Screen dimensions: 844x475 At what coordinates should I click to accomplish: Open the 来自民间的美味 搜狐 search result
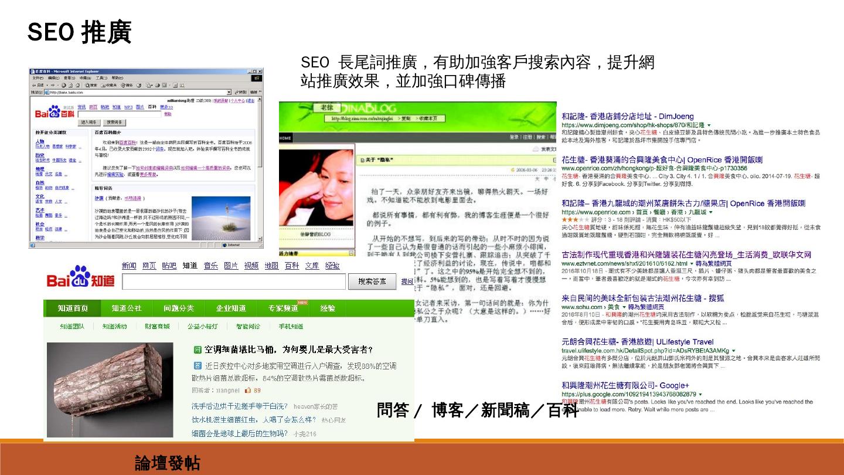pyautogui.click(x=644, y=298)
